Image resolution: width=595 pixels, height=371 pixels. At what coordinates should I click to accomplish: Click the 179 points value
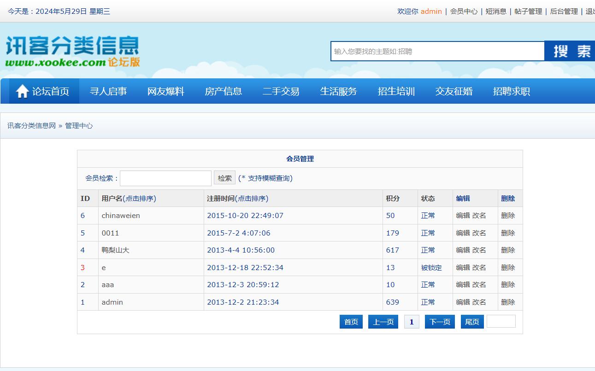pyautogui.click(x=393, y=233)
